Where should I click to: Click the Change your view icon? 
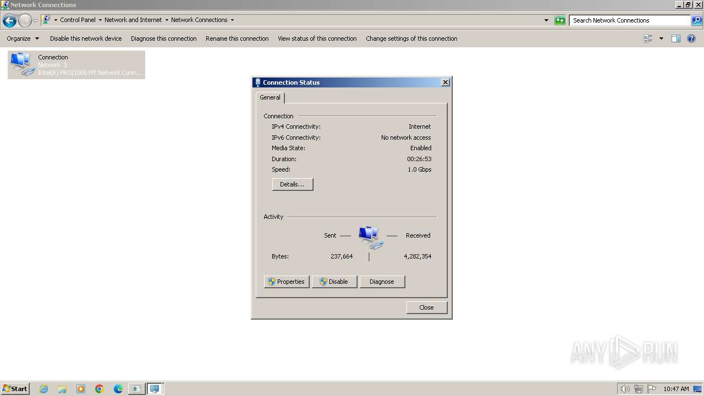pos(648,38)
